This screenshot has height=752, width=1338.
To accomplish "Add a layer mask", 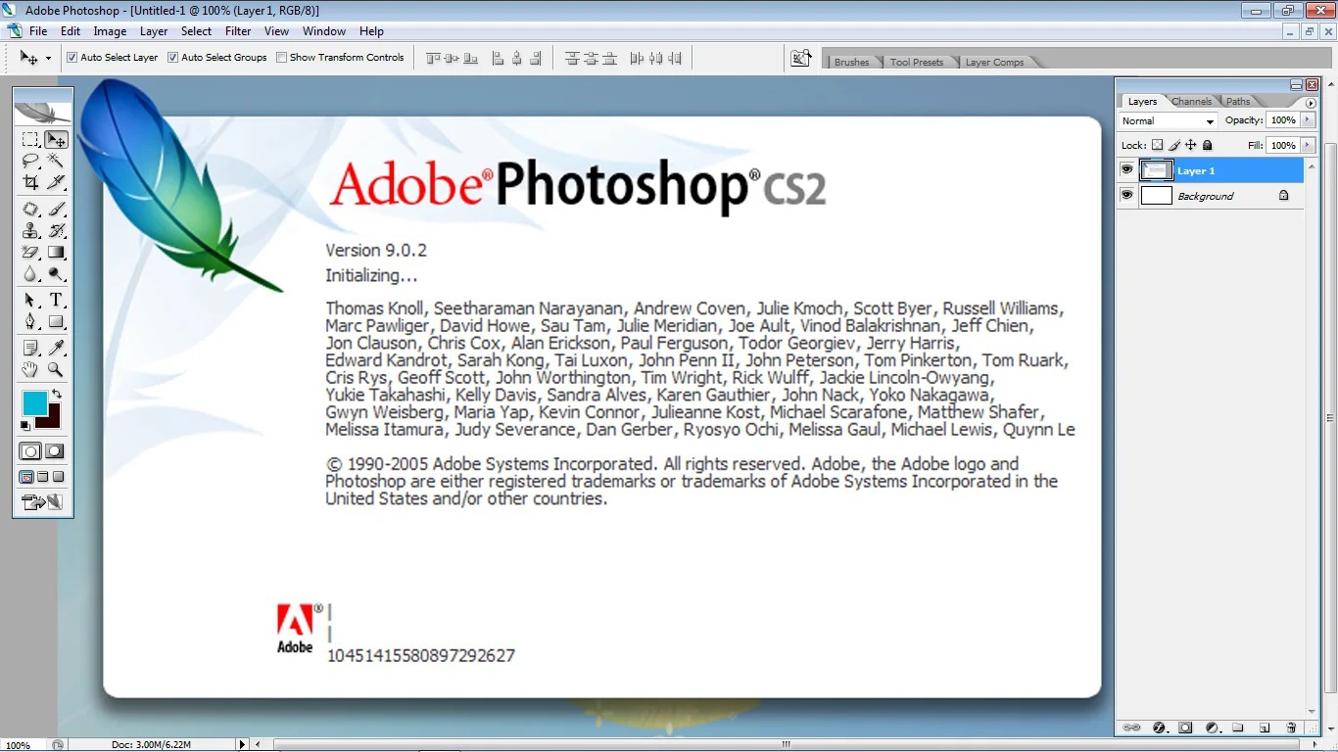I will [x=1185, y=728].
